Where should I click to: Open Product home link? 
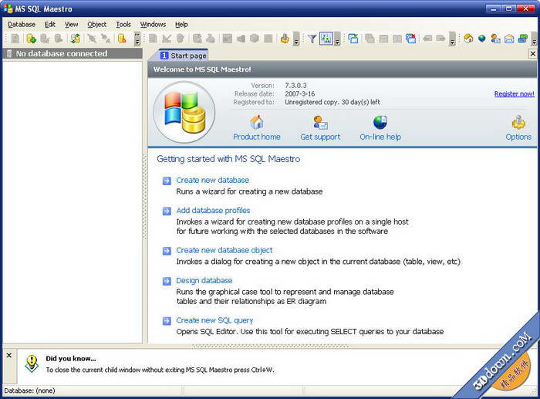pyautogui.click(x=257, y=128)
